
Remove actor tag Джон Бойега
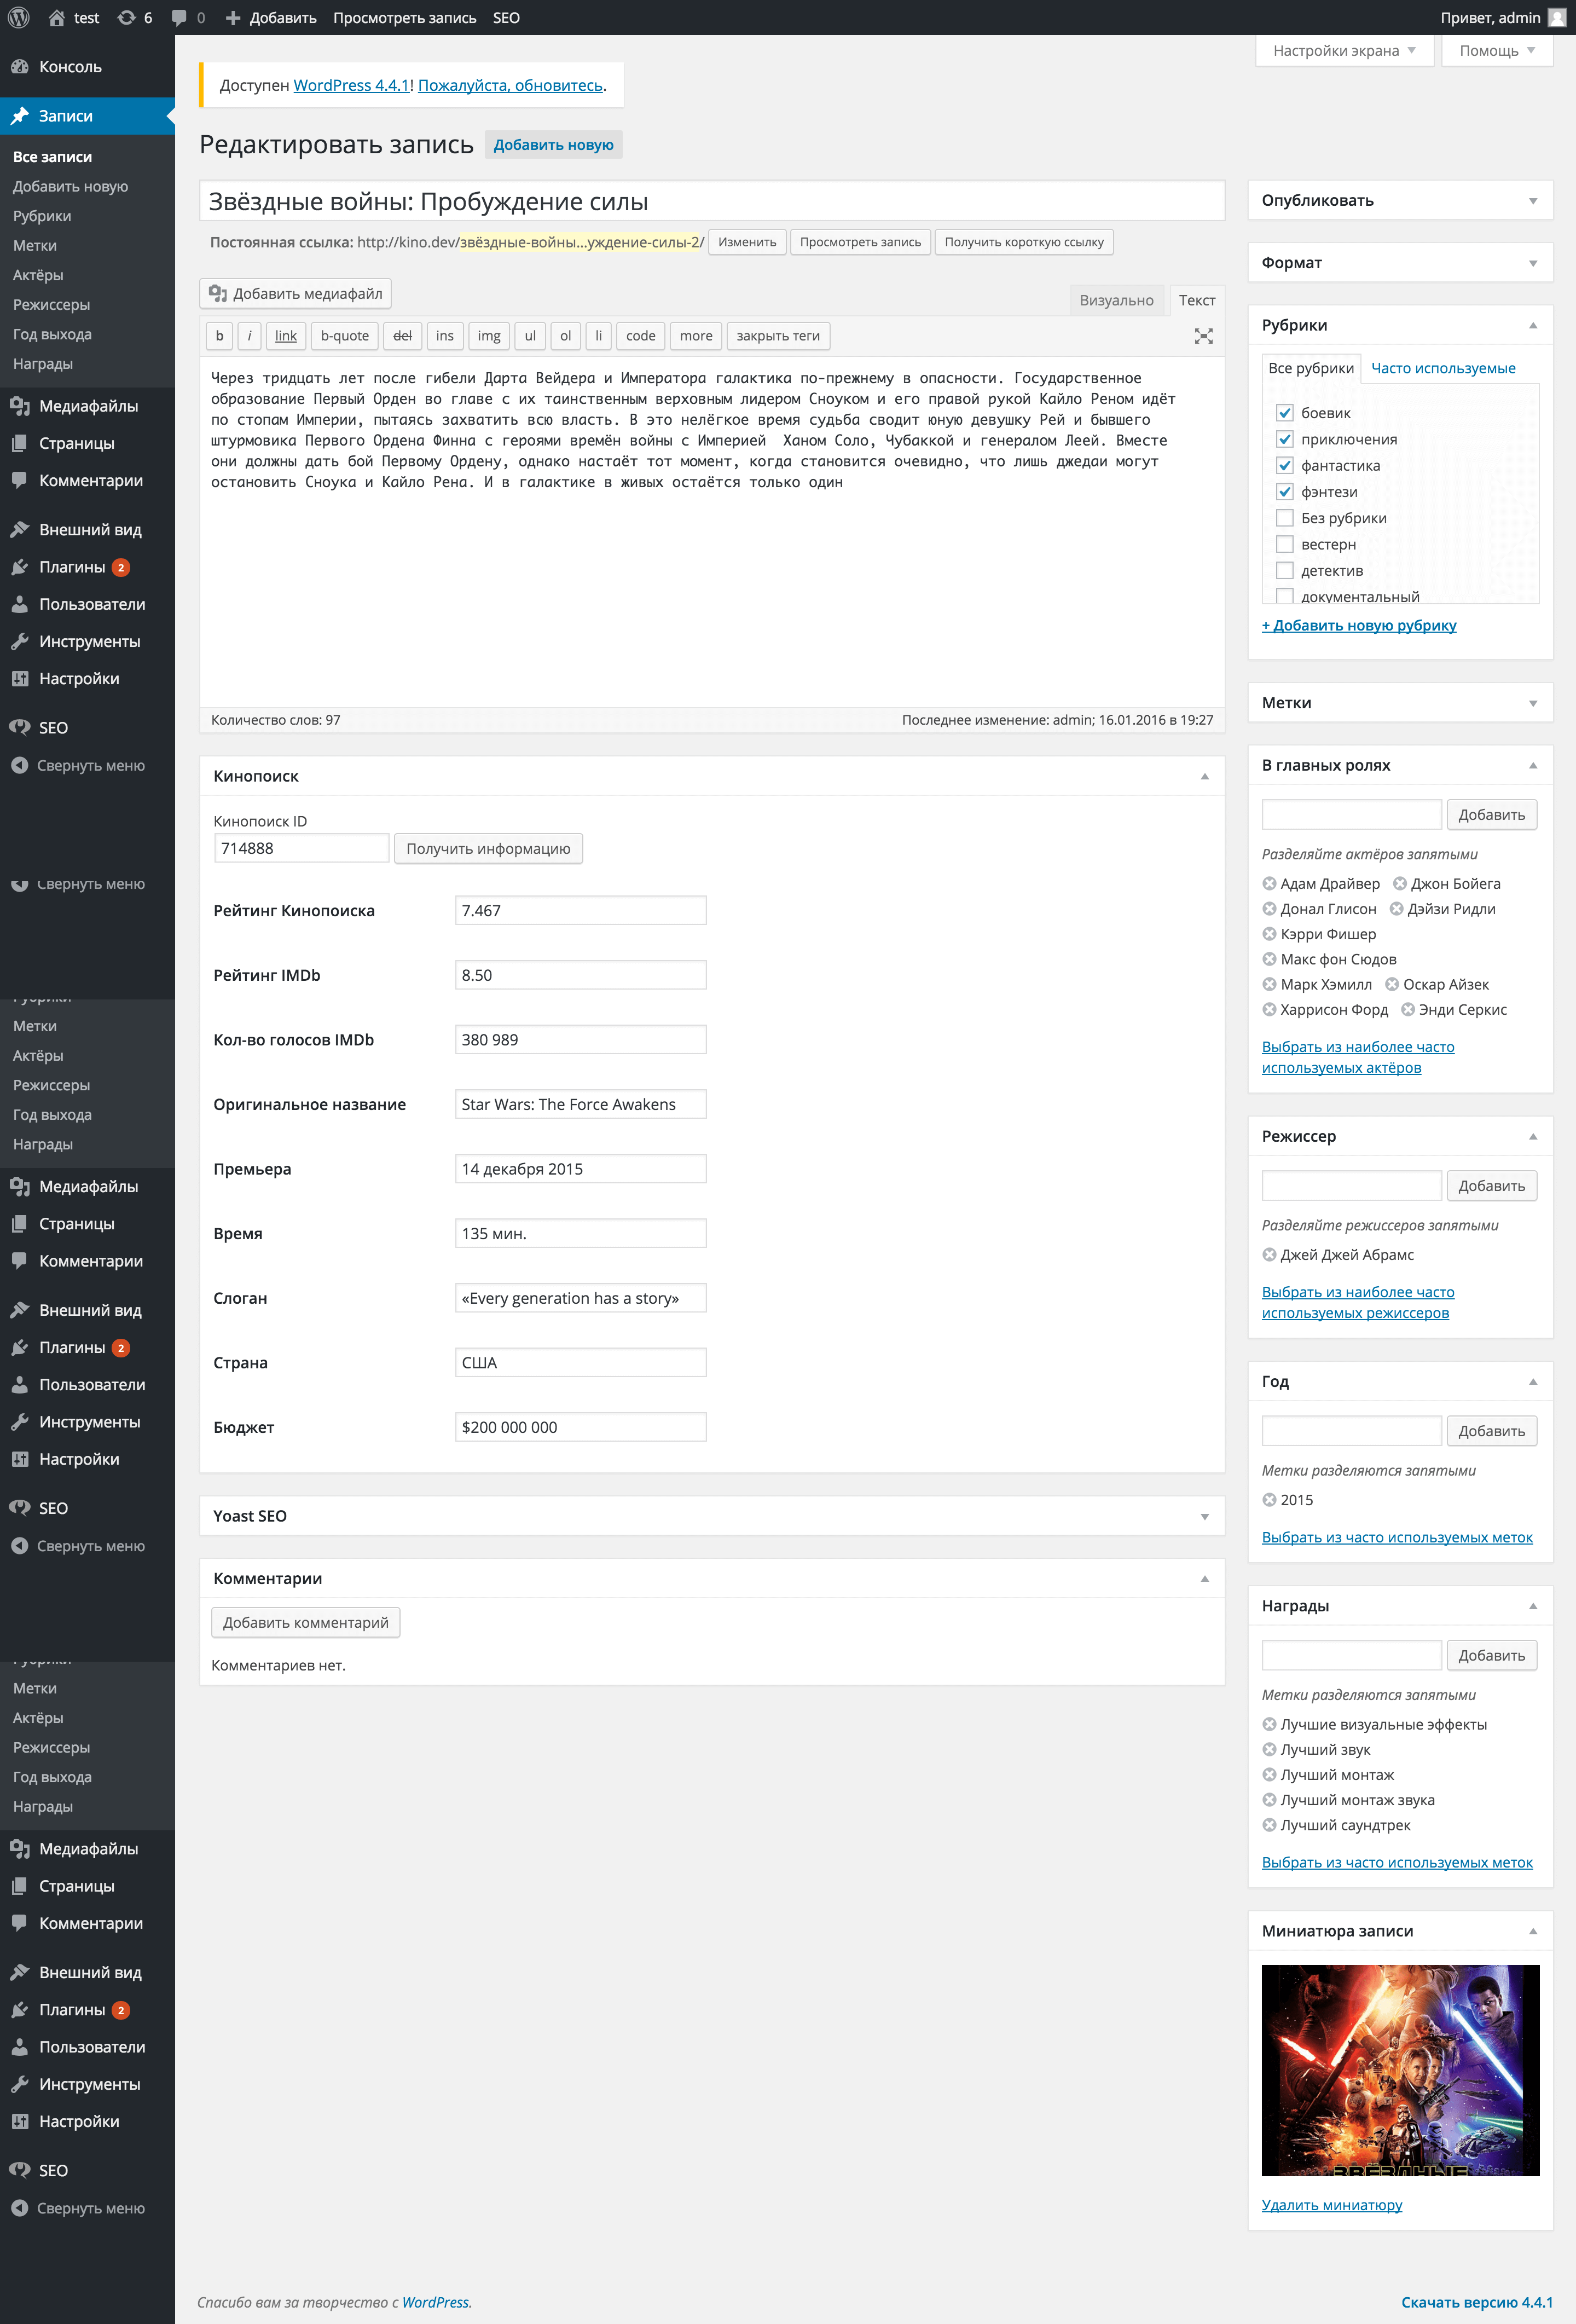pos(1400,884)
